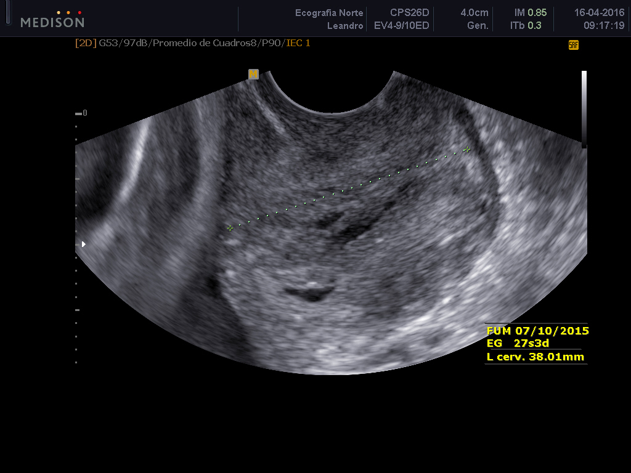The width and height of the screenshot is (631, 473).
Task: Click the '[2D]' mode label
Action: pyautogui.click(x=86, y=43)
